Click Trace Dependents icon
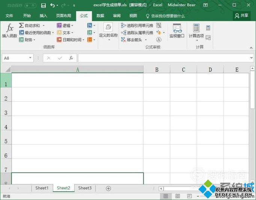Image resolution: width=256 pixels, height=200 pixels. click(123, 33)
